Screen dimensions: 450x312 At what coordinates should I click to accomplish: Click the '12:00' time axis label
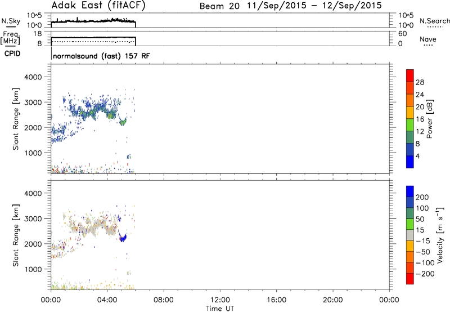tap(220, 300)
